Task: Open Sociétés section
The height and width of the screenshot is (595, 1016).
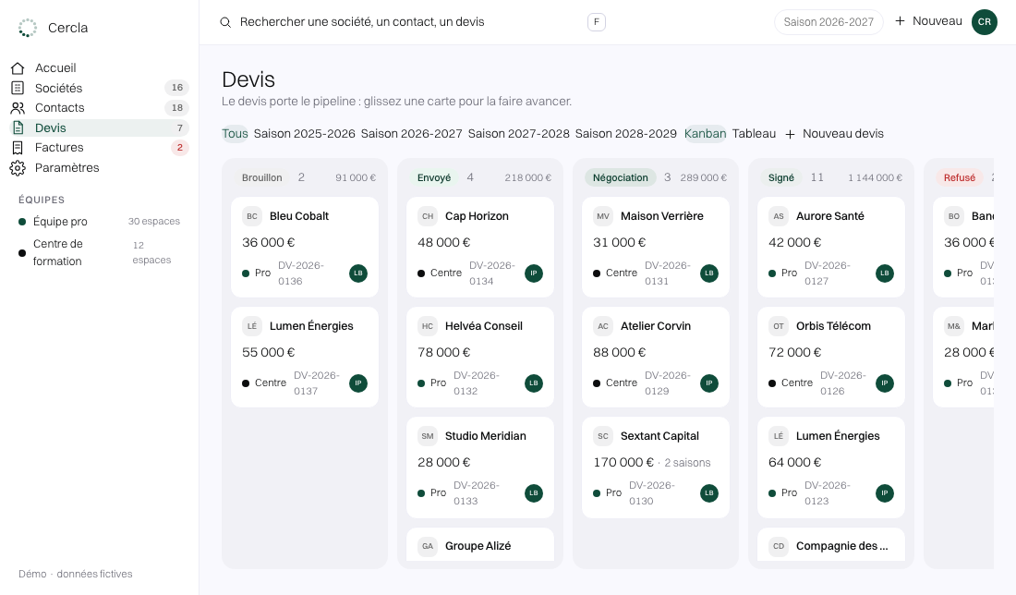Action: (100, 88)
